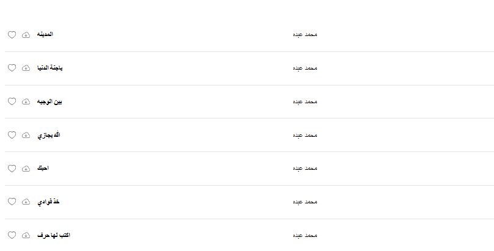Open the song title بين الوجيه
The width and height of the screenshot is (494, 251).
pyautogui.click(x=49, y=101)
